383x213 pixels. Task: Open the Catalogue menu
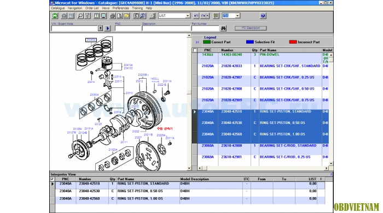click(57, 8)
